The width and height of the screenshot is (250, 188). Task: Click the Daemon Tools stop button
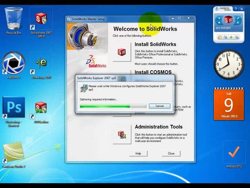tap(219, 23)
